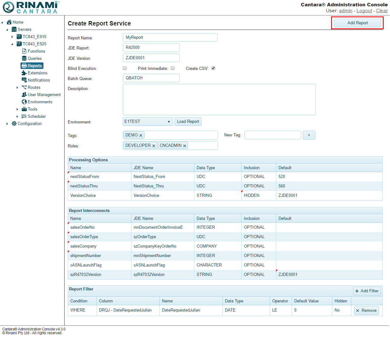Select Scheduler in the sidebar tree
This screenshot has height=338, width=390.
coord(37,116)
